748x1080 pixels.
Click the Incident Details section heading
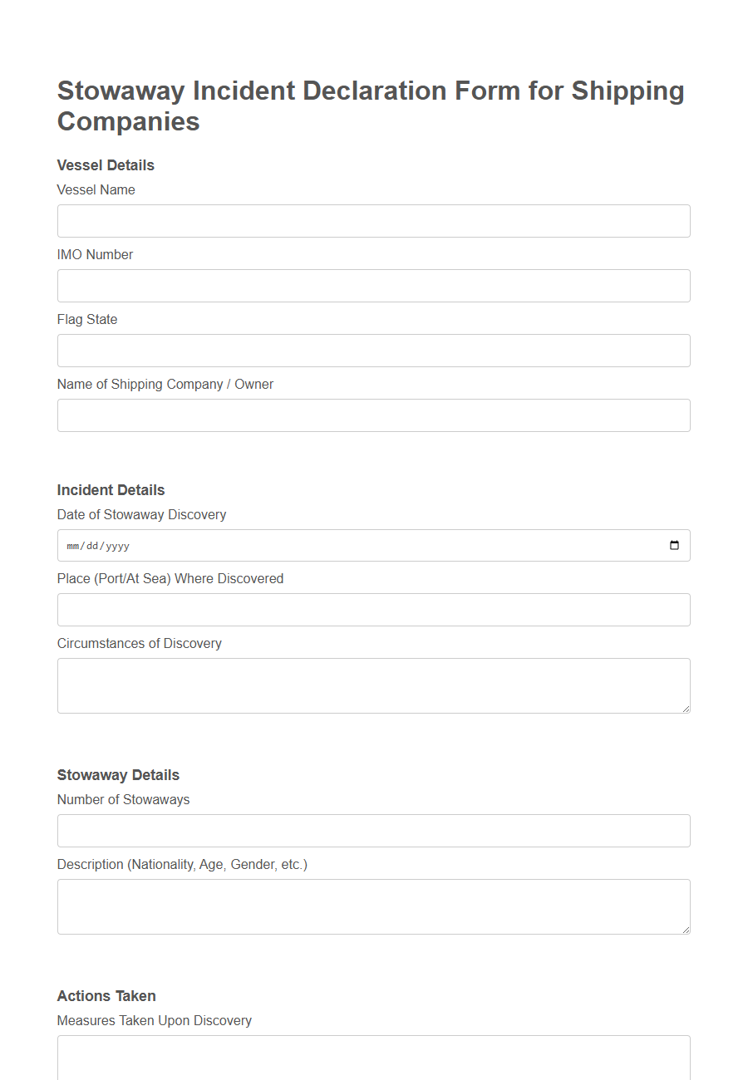tap(111, 490)
